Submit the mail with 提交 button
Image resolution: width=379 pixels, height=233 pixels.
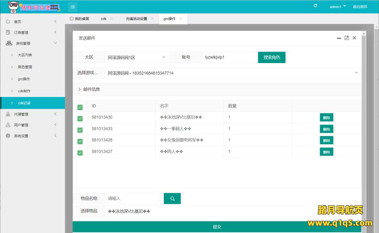click(217, 227)
